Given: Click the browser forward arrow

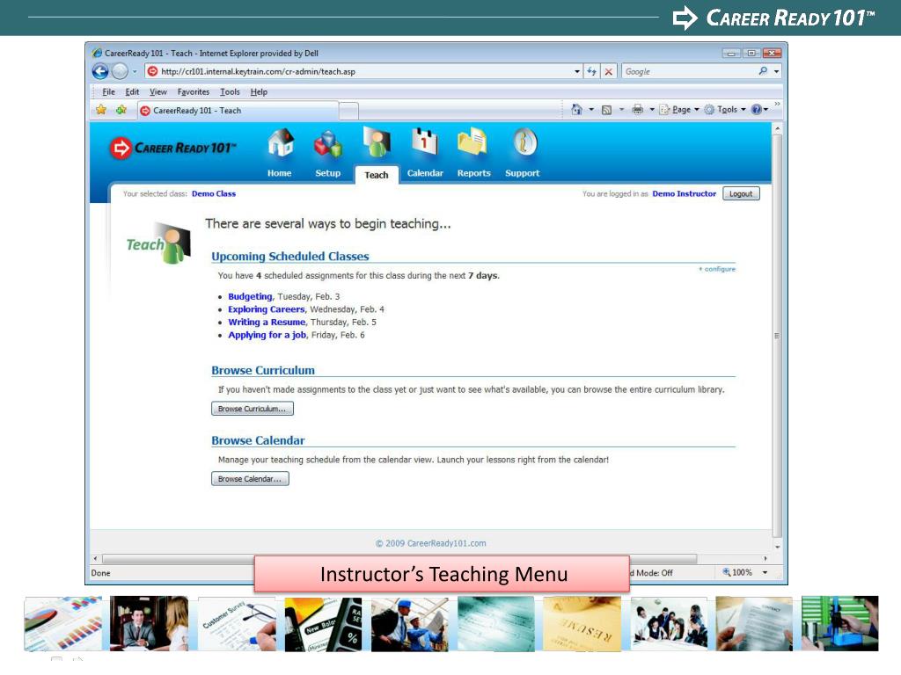Looking at the screenshot, I should [120, 72].
